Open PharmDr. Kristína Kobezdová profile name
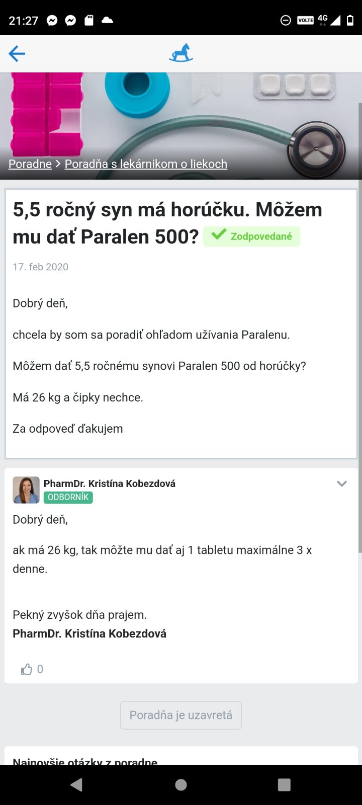The width and height of the screenshot is (362, 805). click(x=110, y=484)
